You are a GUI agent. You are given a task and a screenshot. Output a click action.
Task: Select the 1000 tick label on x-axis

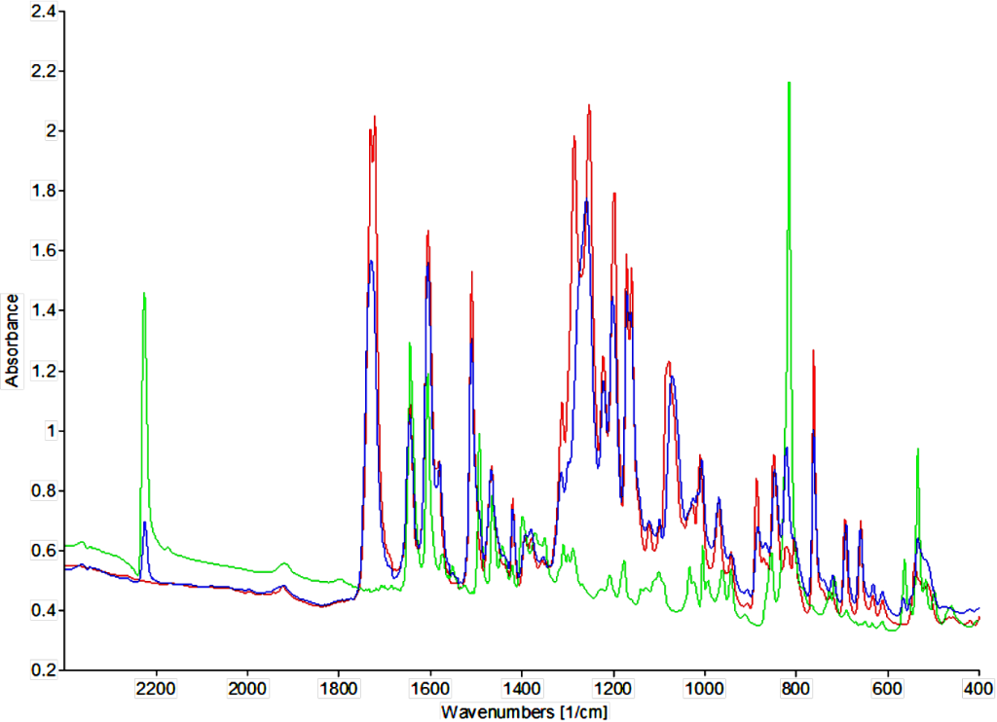click(x=704, y=688)
